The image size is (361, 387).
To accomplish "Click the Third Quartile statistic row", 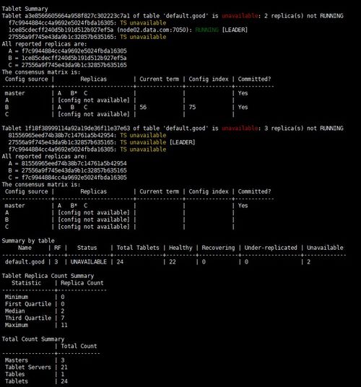I will [x=35, y=318].
